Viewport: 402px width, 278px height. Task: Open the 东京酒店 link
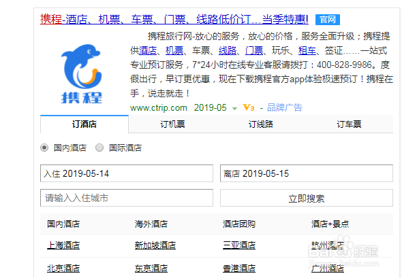(151, 268)
